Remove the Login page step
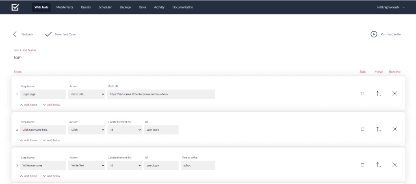The image size is (416, 184). pos(394,93)
